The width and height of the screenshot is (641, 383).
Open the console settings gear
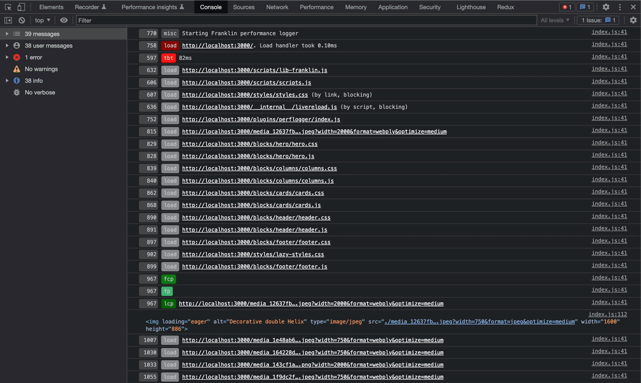(633, 20)
